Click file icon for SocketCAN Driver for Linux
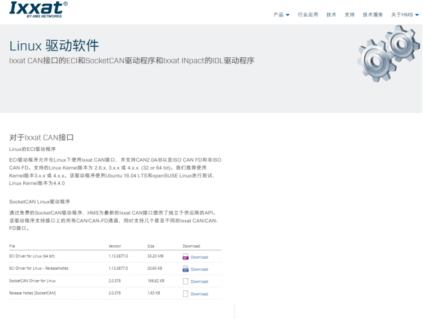The image size is (423, 319). pyautogui.click(x=186, y=281)
